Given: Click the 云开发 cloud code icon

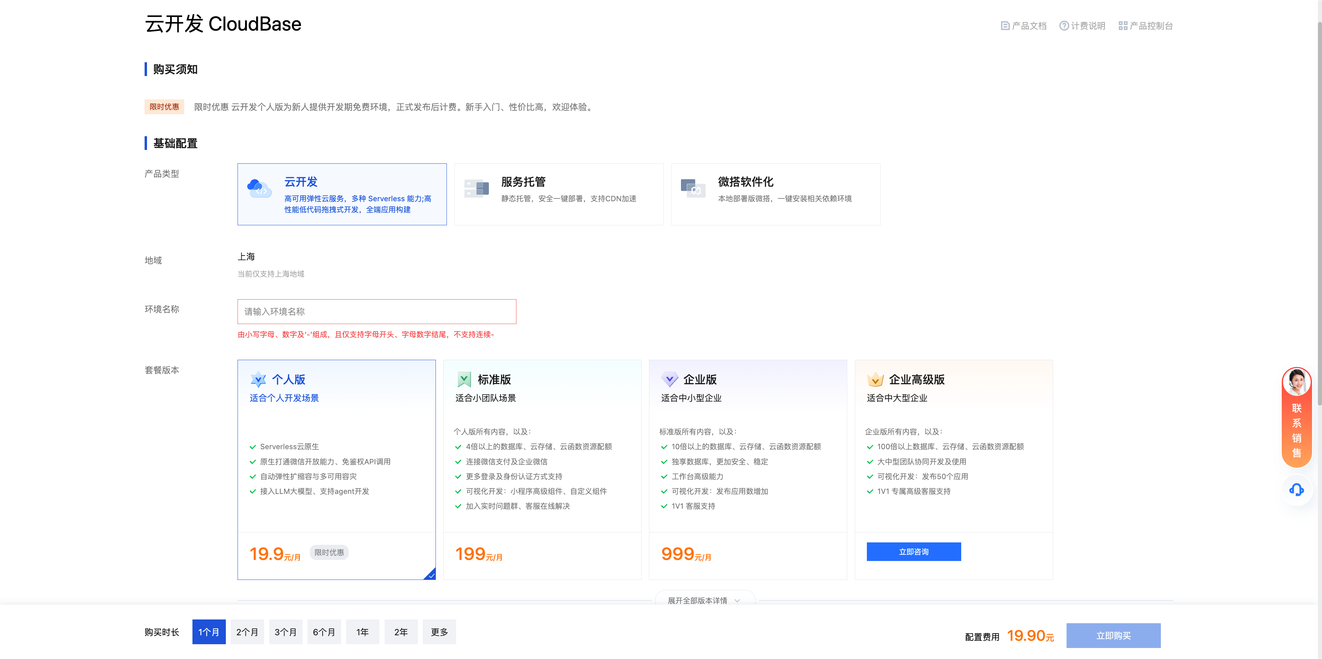Looking at the screenshot, I should (259, 188).
